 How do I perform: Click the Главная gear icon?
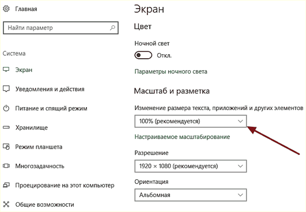[x=6, y=9]
